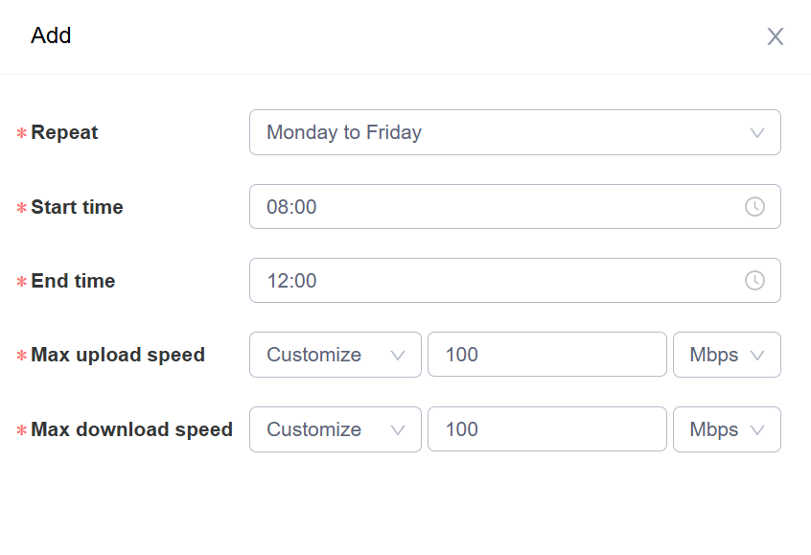Click chevron next to download Mbps unit
The width and height of the screenshot is (811, 555).
[757, 430]
